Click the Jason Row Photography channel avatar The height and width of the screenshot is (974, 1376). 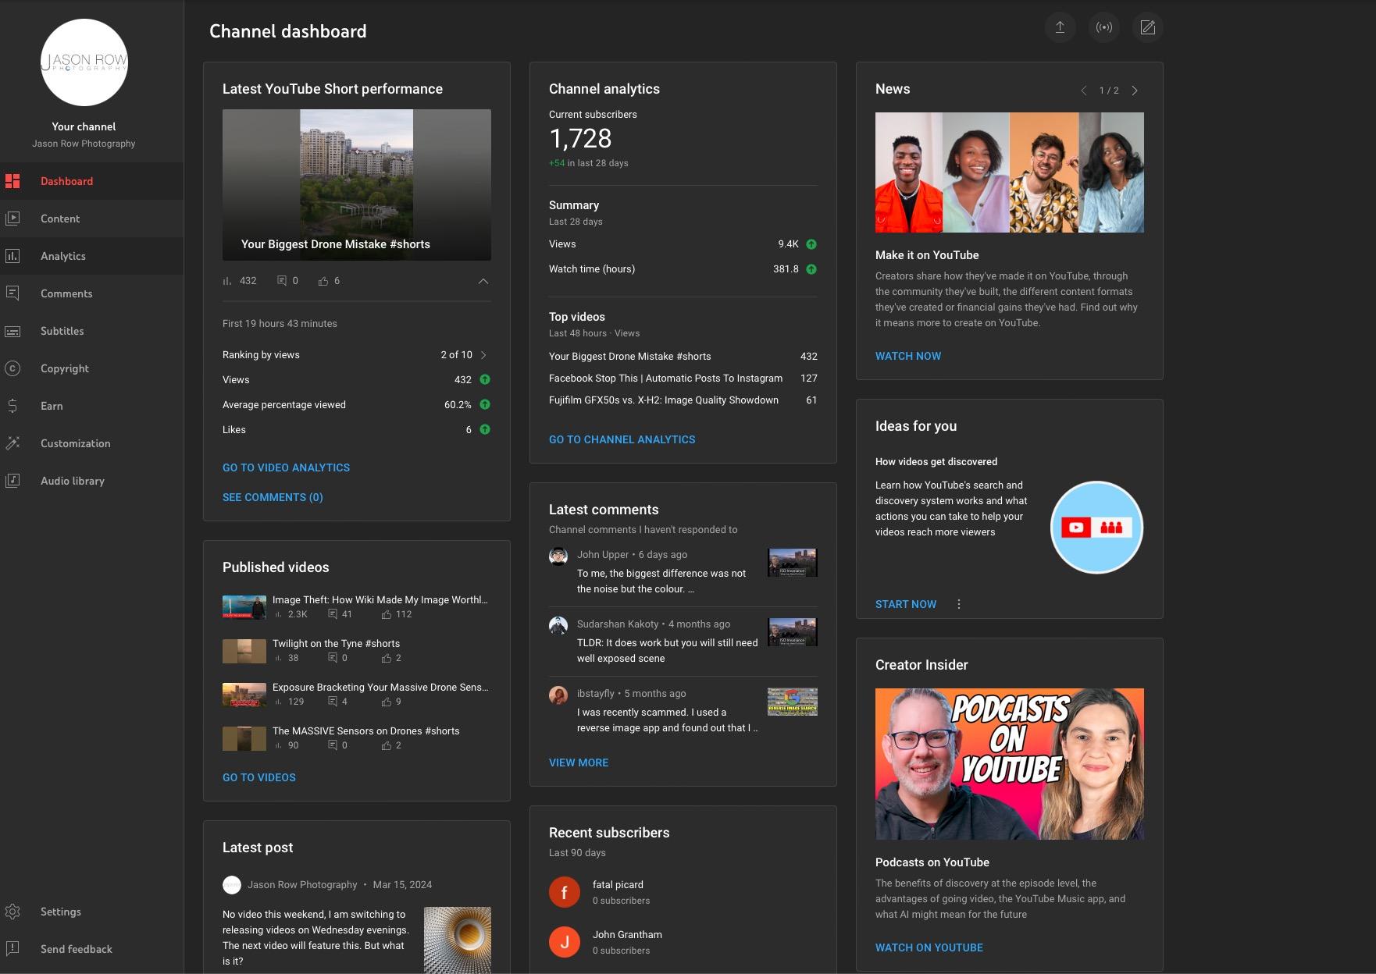pos(84,62)
